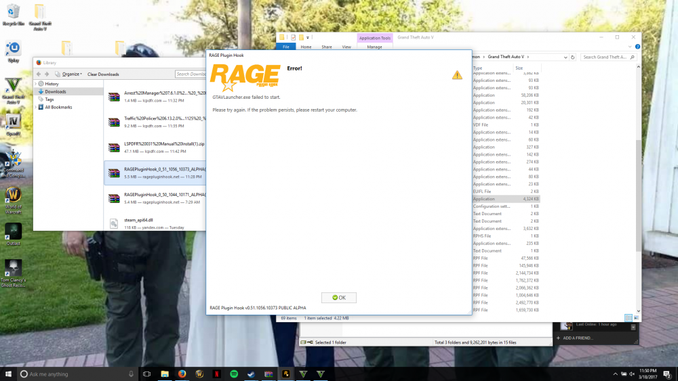The image size is (678, 381).
Task: Expand the Explorer ribbon with the chevron
Action: 630,47
